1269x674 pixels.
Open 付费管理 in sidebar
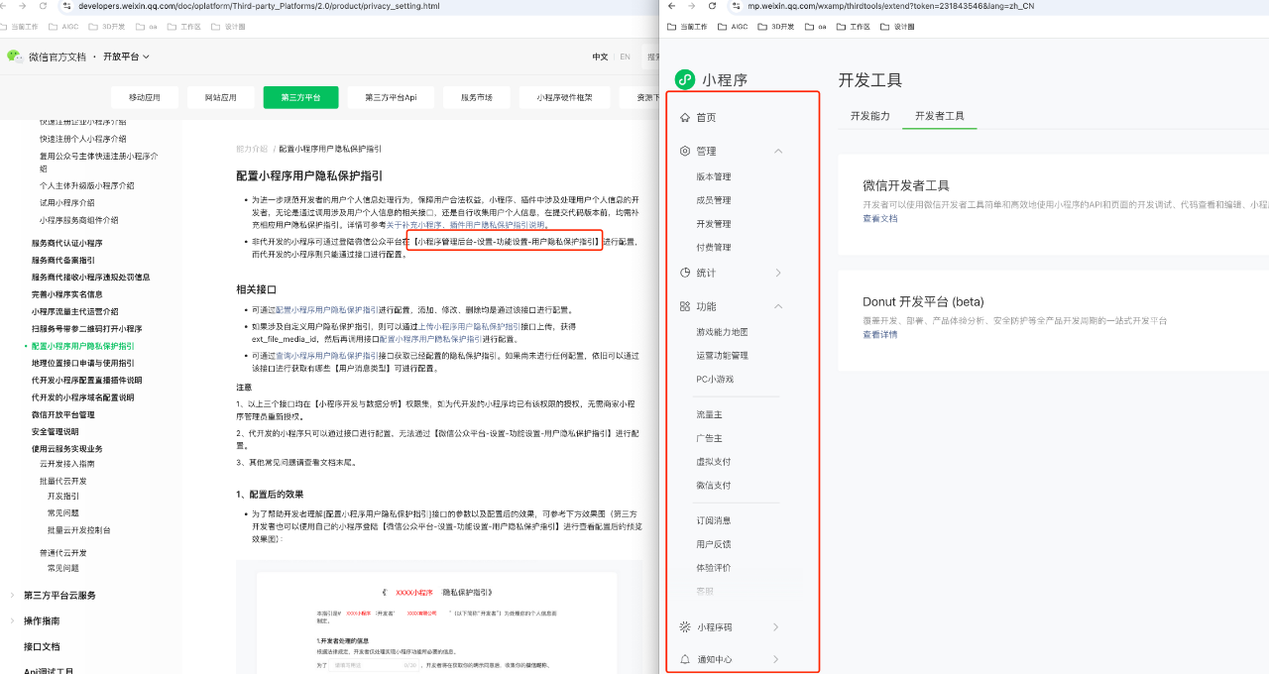point(714,247)
